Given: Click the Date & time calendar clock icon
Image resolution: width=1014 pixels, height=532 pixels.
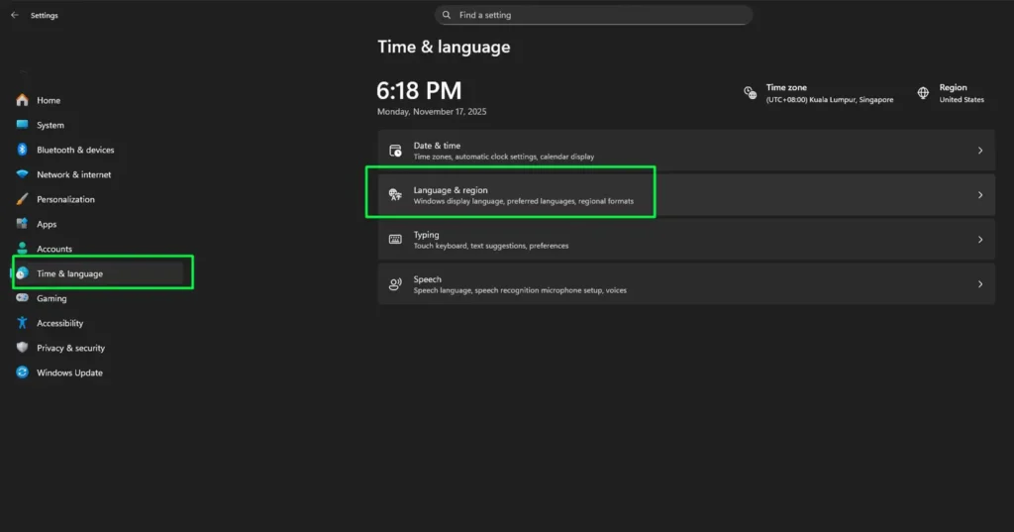Looking at the screenshot, I should tap(395, 151).
